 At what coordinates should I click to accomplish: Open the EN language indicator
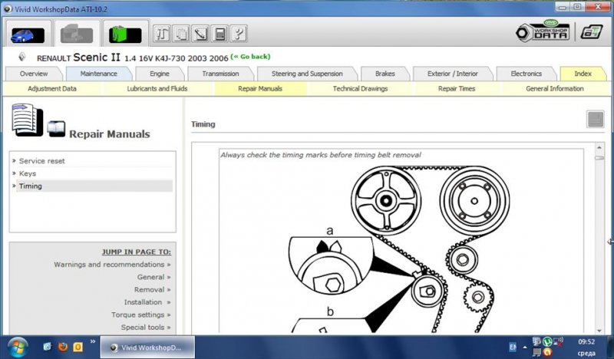[x=513, y=347]
